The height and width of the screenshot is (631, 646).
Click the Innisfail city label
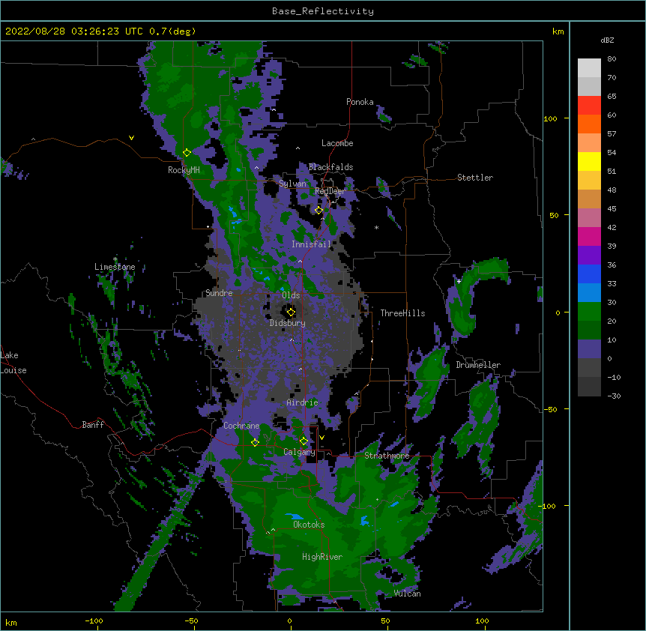tap(311, 244)
